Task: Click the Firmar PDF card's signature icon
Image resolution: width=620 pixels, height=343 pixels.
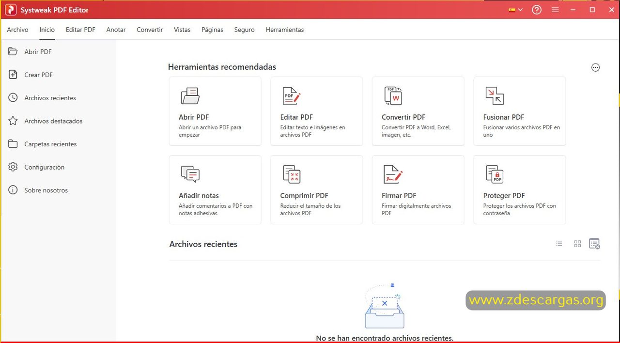Action: tap(393, 174)
